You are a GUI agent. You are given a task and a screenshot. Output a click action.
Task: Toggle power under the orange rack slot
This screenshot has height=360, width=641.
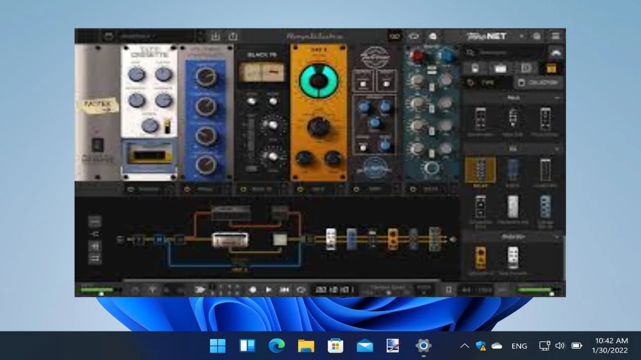tap(300, 189)
